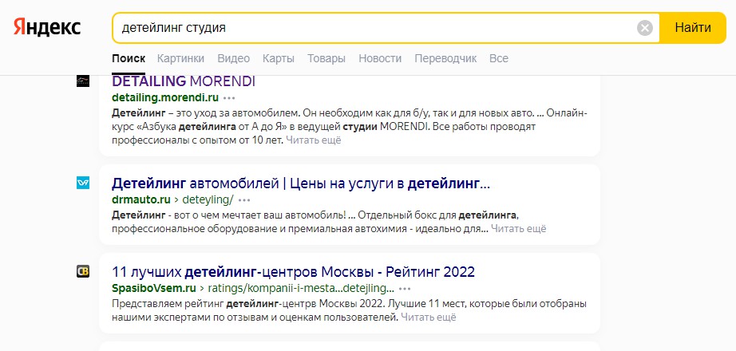This screenshot has height=351, width=736.
Task: Switch to the Картинки tab
Action: 180,59
